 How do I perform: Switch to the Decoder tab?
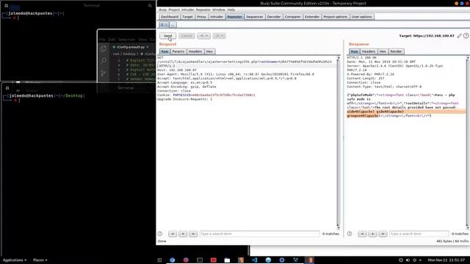[274, 17]
